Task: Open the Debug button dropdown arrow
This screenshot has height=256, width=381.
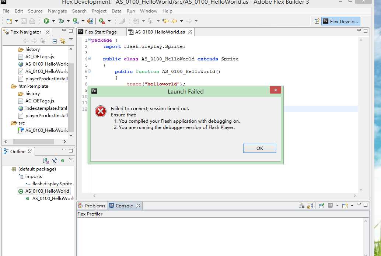Action: point(68,21)
